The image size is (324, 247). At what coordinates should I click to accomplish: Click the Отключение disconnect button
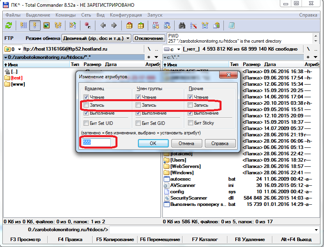click(149, 38)
